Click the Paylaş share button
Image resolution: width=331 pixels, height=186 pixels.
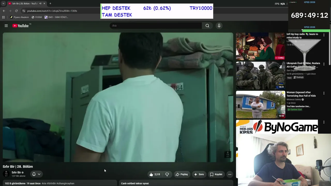[x=182, y=174]
